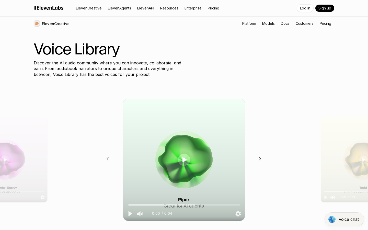
Task: Select Models in the ElevenCreative nav
Action: click(268, 24)
